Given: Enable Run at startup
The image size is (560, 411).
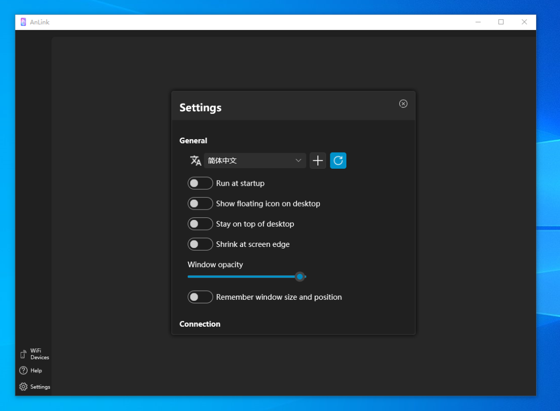Looking at the screenshot, I should [x=200, y=183].
